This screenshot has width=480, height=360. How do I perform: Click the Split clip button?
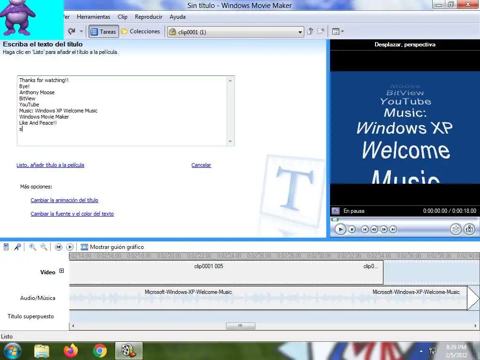(x=456, y=229)
